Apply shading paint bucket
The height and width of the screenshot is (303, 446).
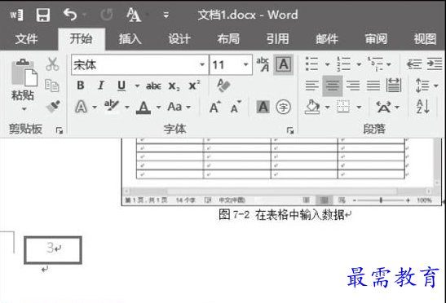(x=312, y=108)
